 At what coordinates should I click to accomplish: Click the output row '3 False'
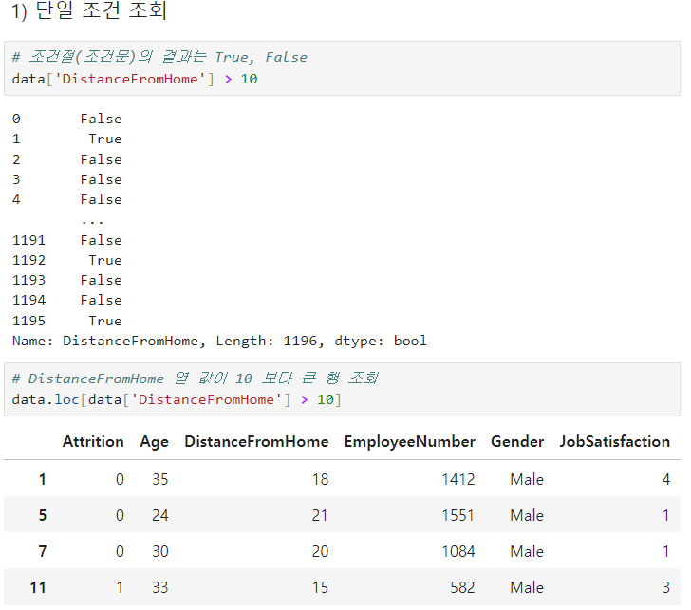tap(67, 179)
